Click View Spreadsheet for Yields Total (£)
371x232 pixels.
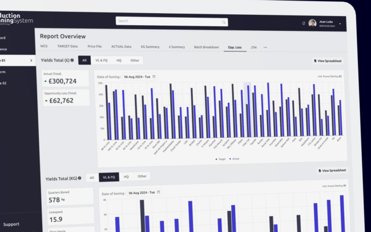click(328, 61)
